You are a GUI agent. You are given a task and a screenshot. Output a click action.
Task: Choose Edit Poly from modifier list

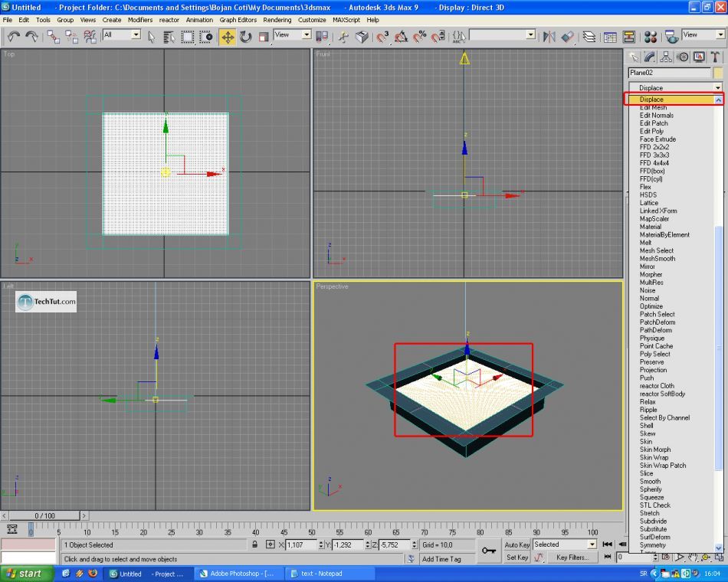(x=651, y=132)
